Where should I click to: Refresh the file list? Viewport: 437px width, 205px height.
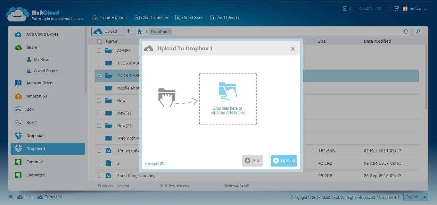pyautogui.click(x=406, y=31)
